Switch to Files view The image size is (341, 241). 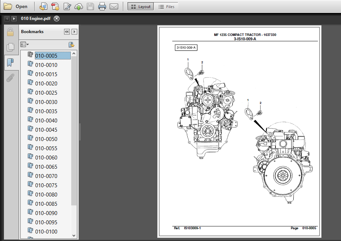point(166,7)
